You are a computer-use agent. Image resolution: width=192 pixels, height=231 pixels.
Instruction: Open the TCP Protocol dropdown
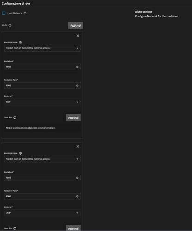click(42, 102)
